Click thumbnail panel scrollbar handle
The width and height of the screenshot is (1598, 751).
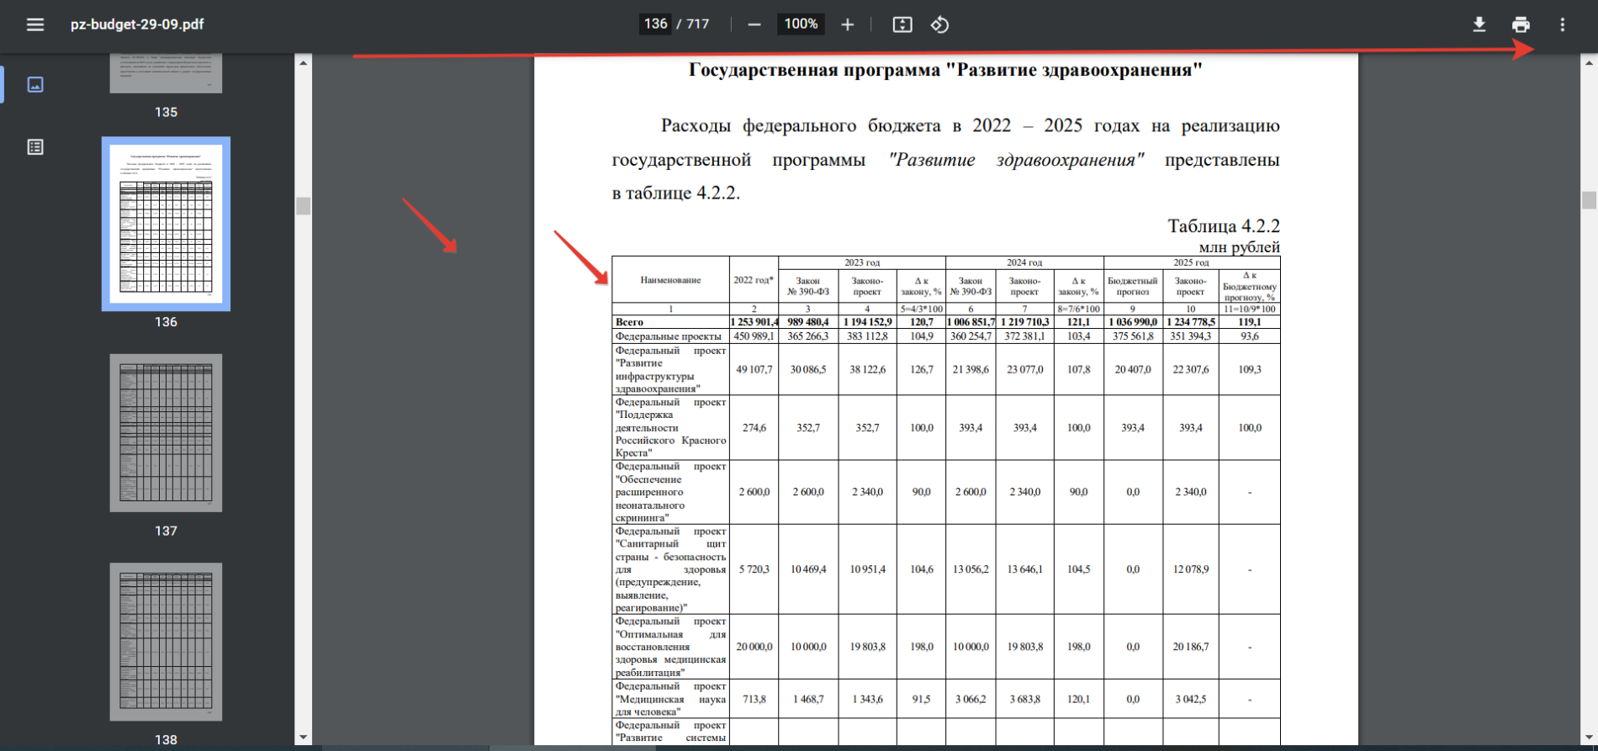pos(303,206)
